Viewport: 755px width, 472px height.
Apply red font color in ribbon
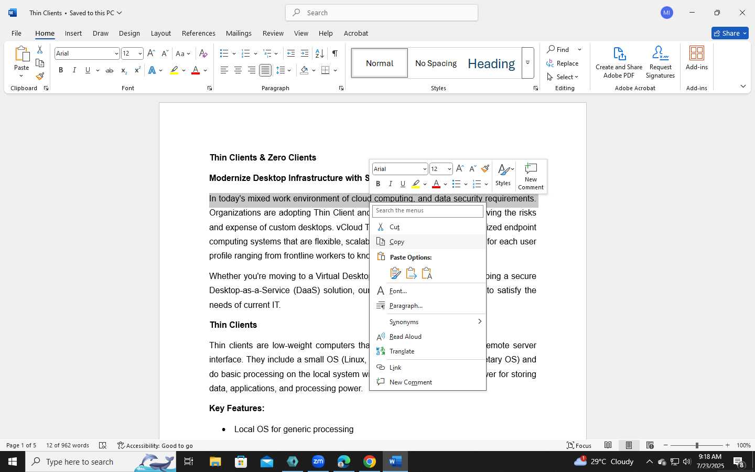point(196,70)
